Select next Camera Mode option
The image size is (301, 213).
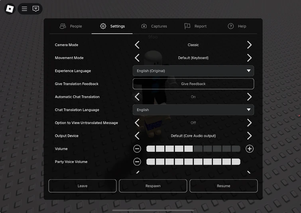tap(249, 45)
